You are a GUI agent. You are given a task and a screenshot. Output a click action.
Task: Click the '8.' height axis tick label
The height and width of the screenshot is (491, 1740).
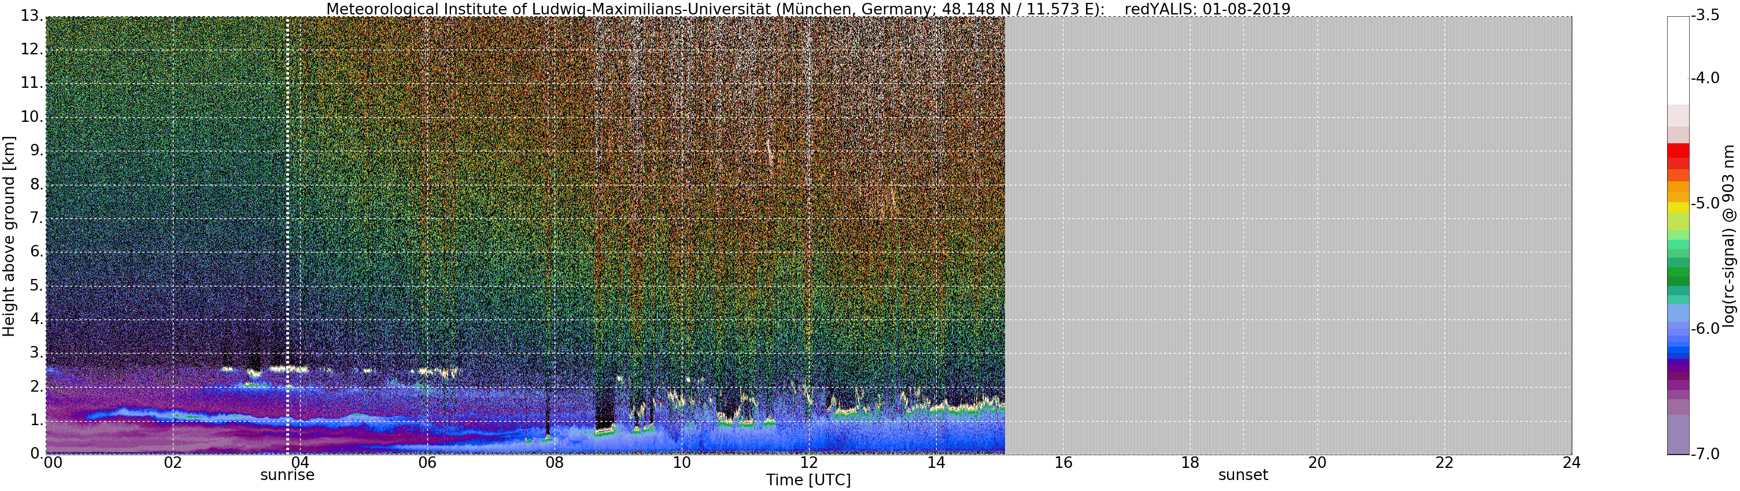tap(36, 184)
